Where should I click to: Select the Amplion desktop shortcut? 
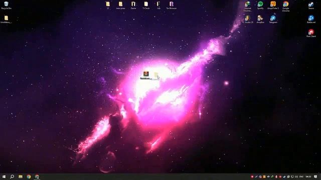coord(260,19)
